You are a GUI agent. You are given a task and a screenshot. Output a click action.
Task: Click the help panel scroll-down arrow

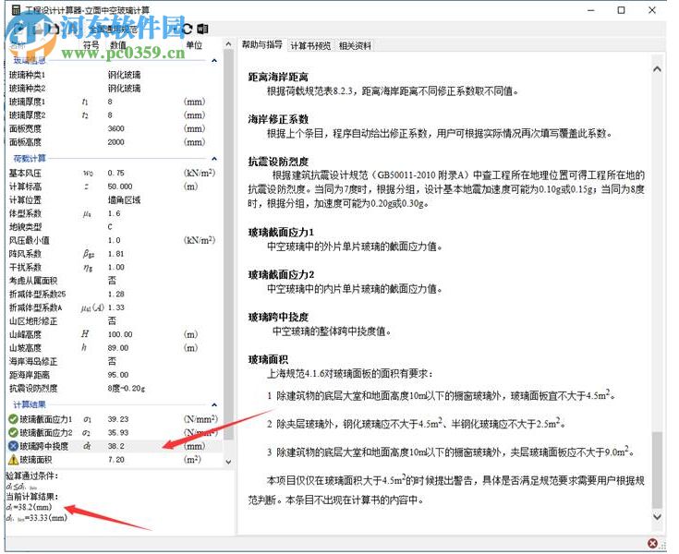pos(658,516)
